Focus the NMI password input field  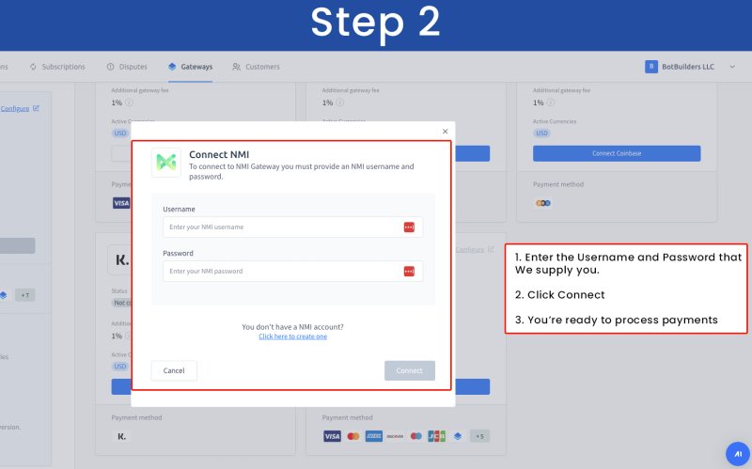point(292,271)
